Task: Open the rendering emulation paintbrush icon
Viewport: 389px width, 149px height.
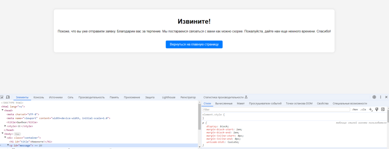Action: (377, 110)
